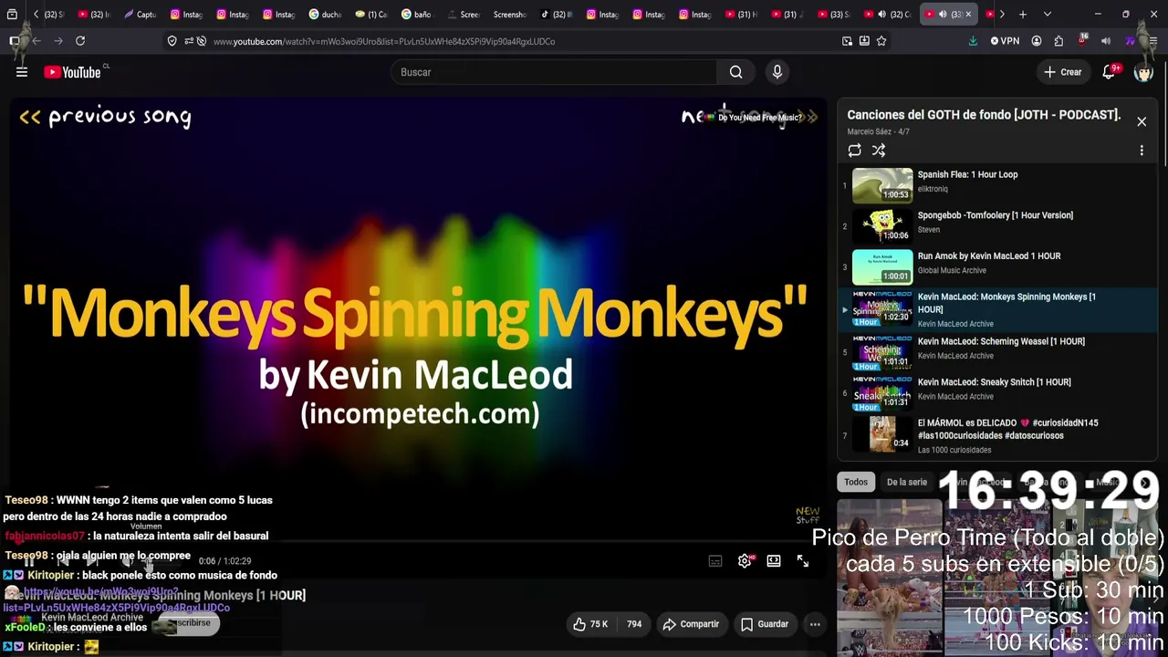The width and height of the screenshot is (1168, 657).
Task: Close the playlist panel
Action: [1142, 121]
